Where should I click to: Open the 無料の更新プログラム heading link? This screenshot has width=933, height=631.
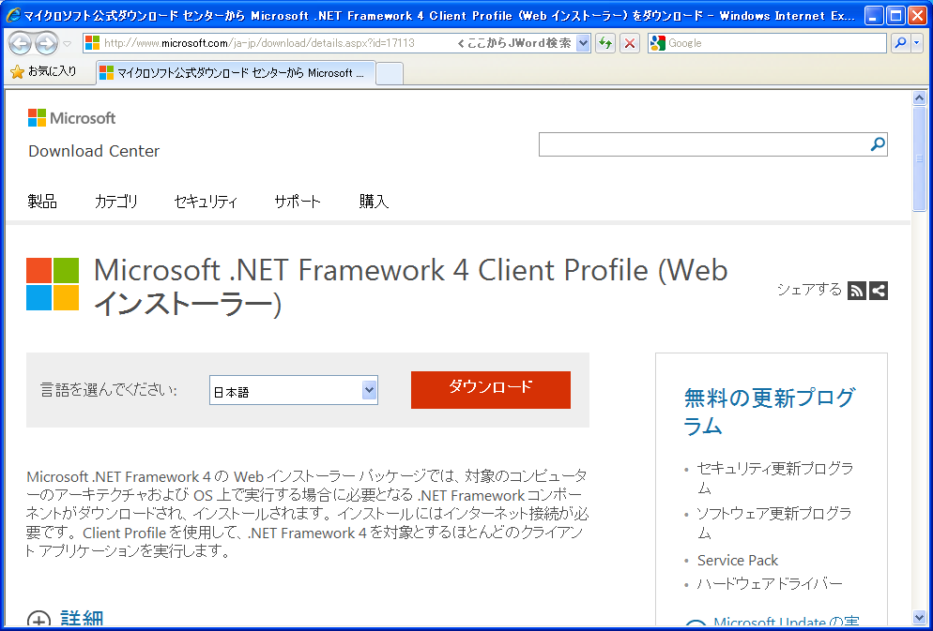(770, 412)
